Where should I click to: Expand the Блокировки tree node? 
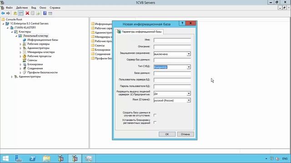[20, 64]
